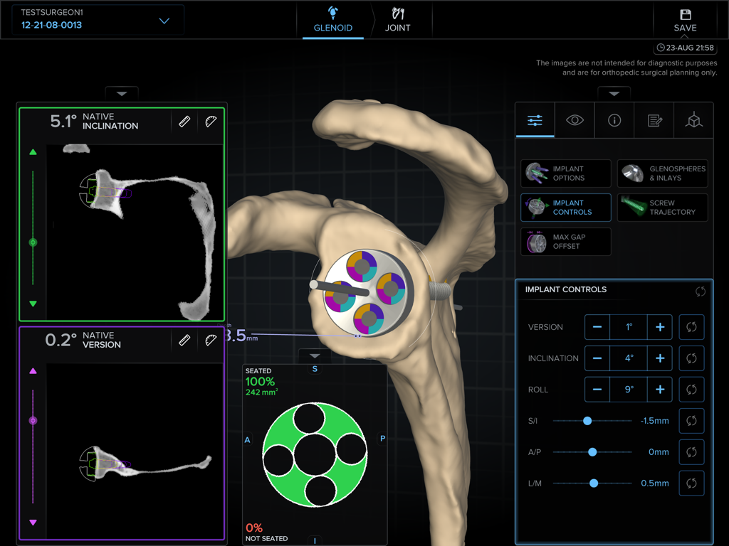Expand the top center viewport panel arrow
Screen dimensions: 729x546
point(121,93)
